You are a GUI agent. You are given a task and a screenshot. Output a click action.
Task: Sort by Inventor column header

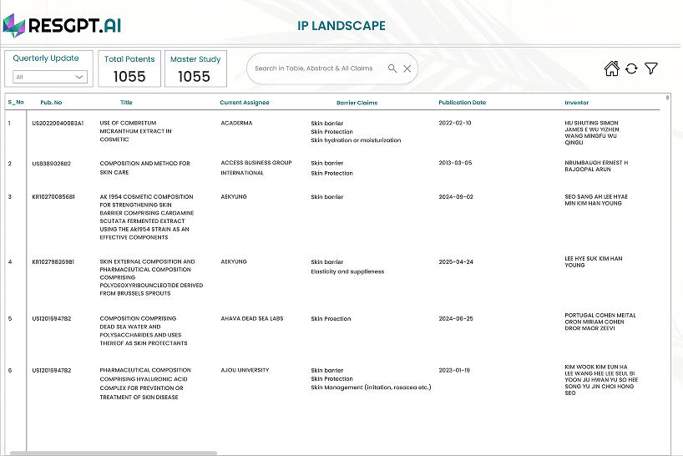576,103
